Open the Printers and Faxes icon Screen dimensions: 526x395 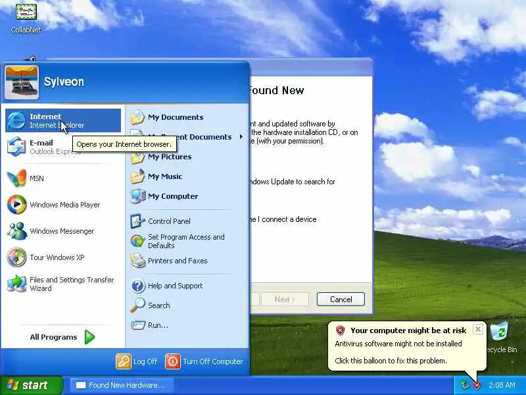(x=137, y=261)
